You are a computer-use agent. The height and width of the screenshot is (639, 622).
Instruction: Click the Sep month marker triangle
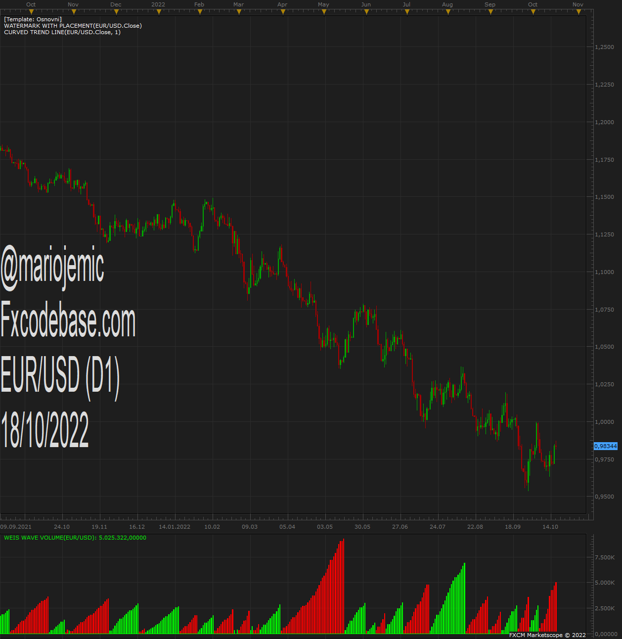pyautogui.click(x=490, y=12)
